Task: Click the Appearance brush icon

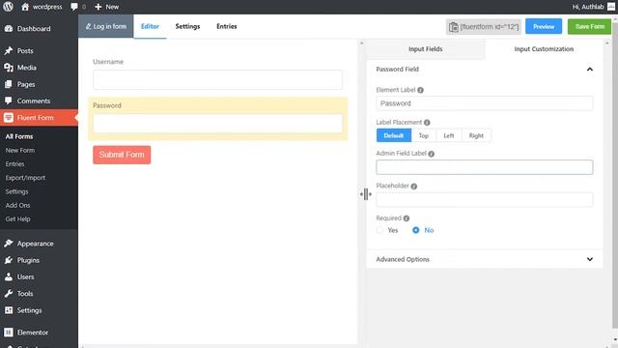Action: 9,244
